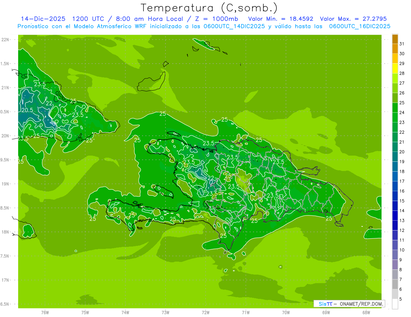Select '8:00 am Hora Local' text
The height and width of the screenshot is (317, 411).
click(x=149, y=19)
